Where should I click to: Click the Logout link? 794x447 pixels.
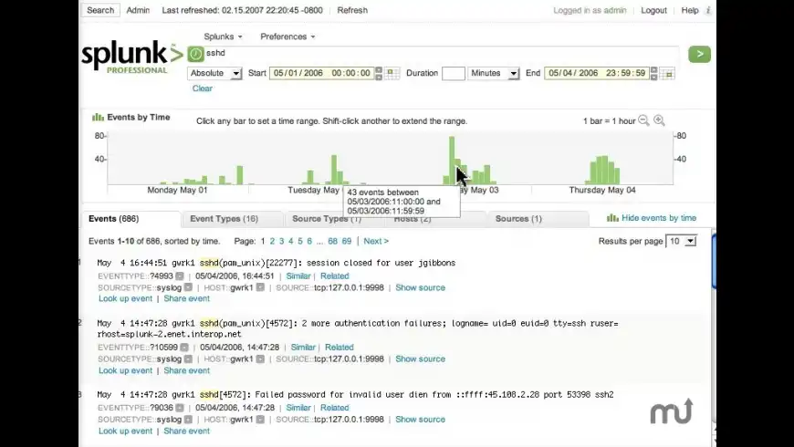point(653,10)
